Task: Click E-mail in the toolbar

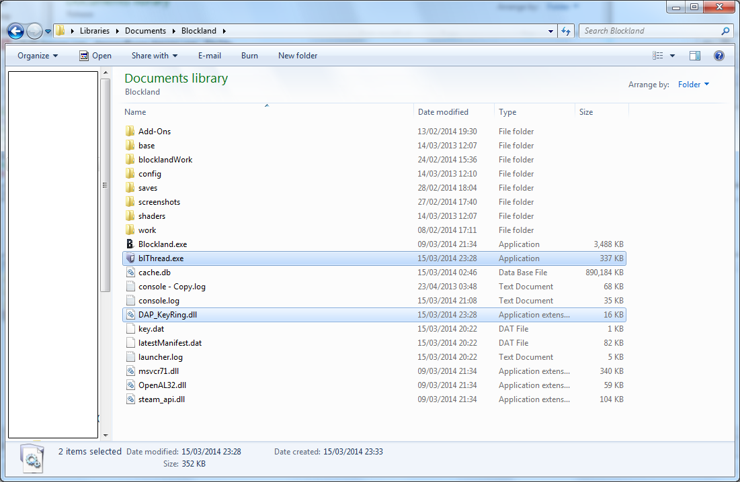Action: pyautogui.click(x=210, y=56)
